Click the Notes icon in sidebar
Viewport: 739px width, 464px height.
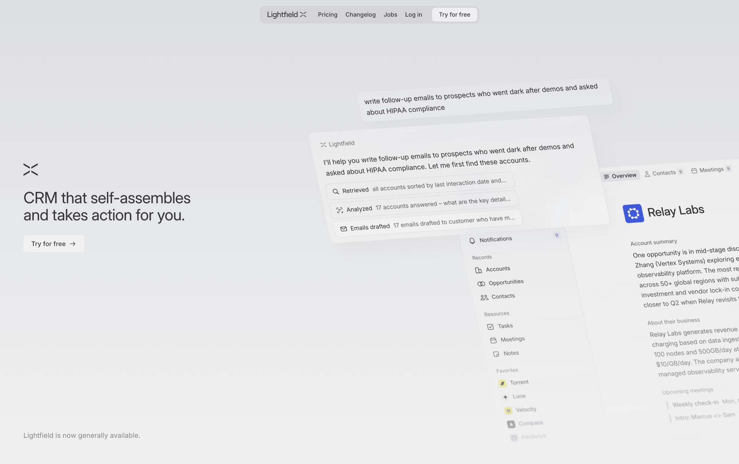click(x=496, y=354)
